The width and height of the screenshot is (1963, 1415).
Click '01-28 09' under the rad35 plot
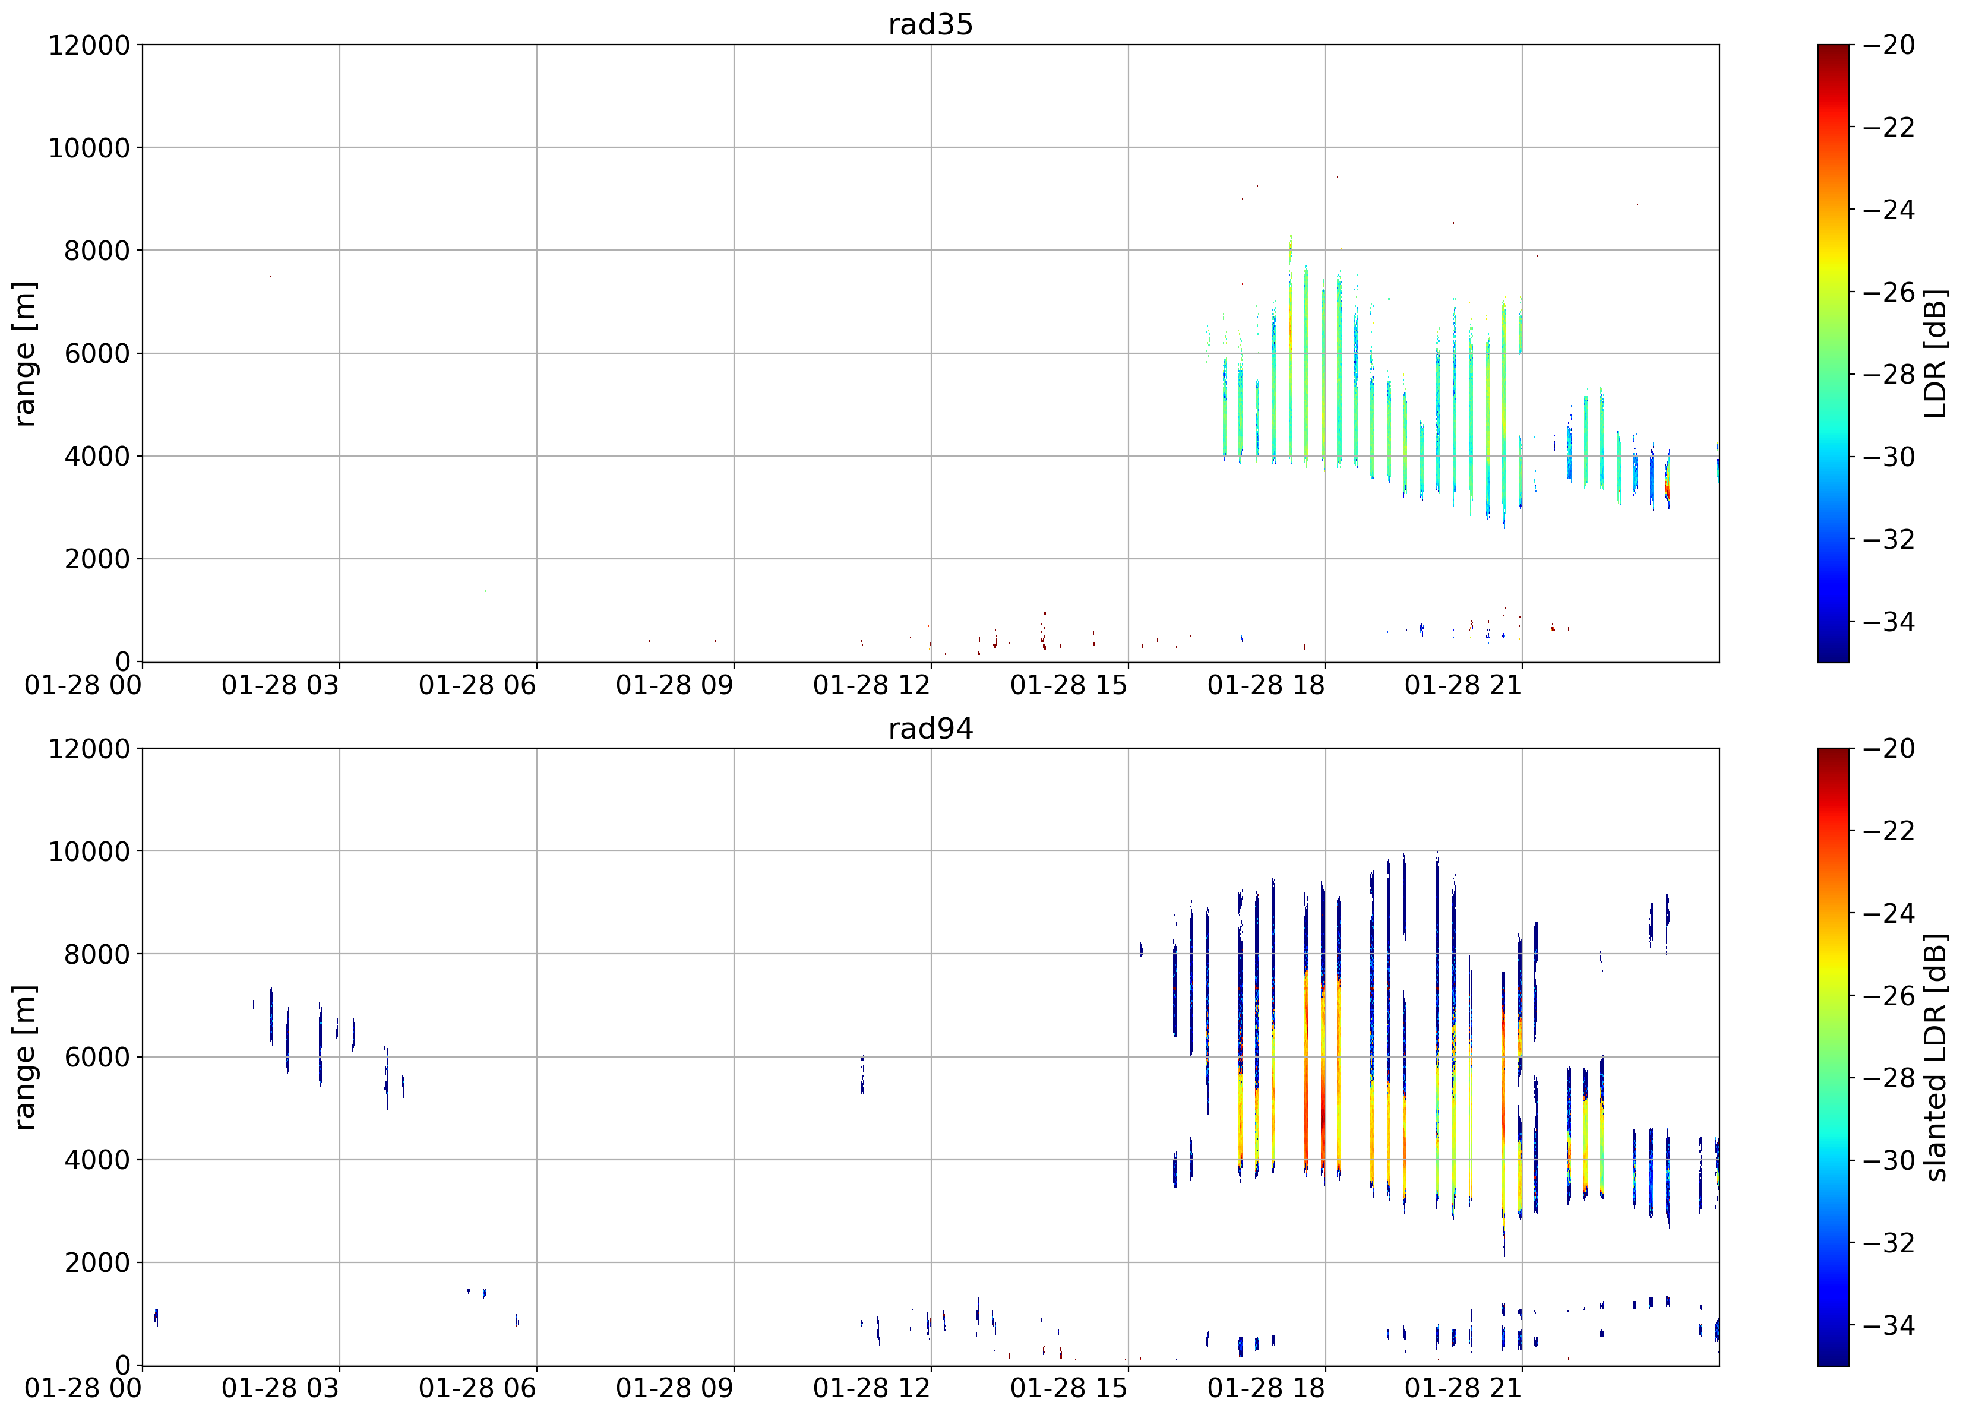[675, 685]
